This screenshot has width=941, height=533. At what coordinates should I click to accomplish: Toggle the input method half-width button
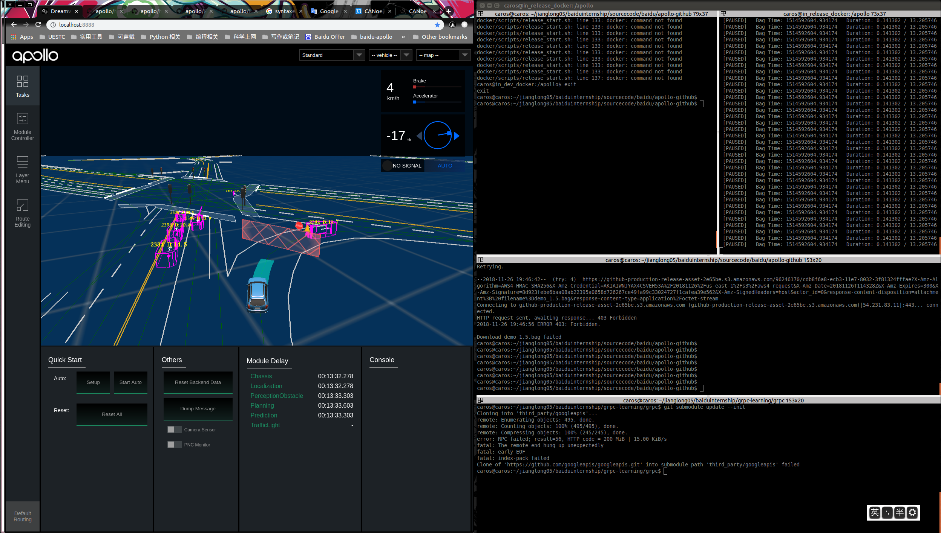pos(900,512)
